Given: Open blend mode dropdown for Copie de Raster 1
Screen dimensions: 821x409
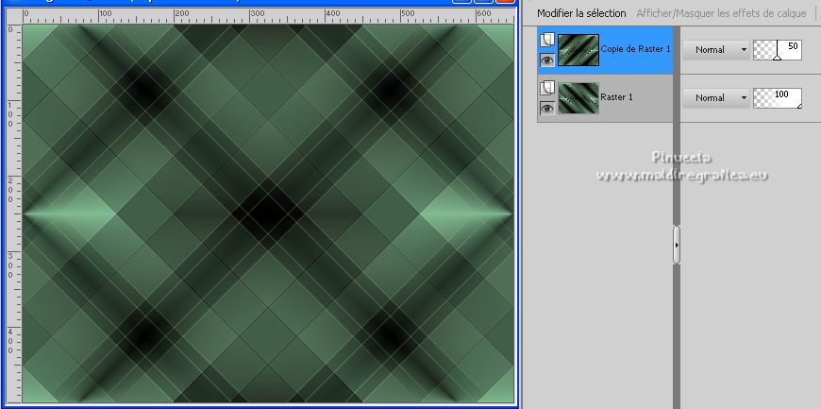Looking at the screenshot, I should [x=716, y=50].
